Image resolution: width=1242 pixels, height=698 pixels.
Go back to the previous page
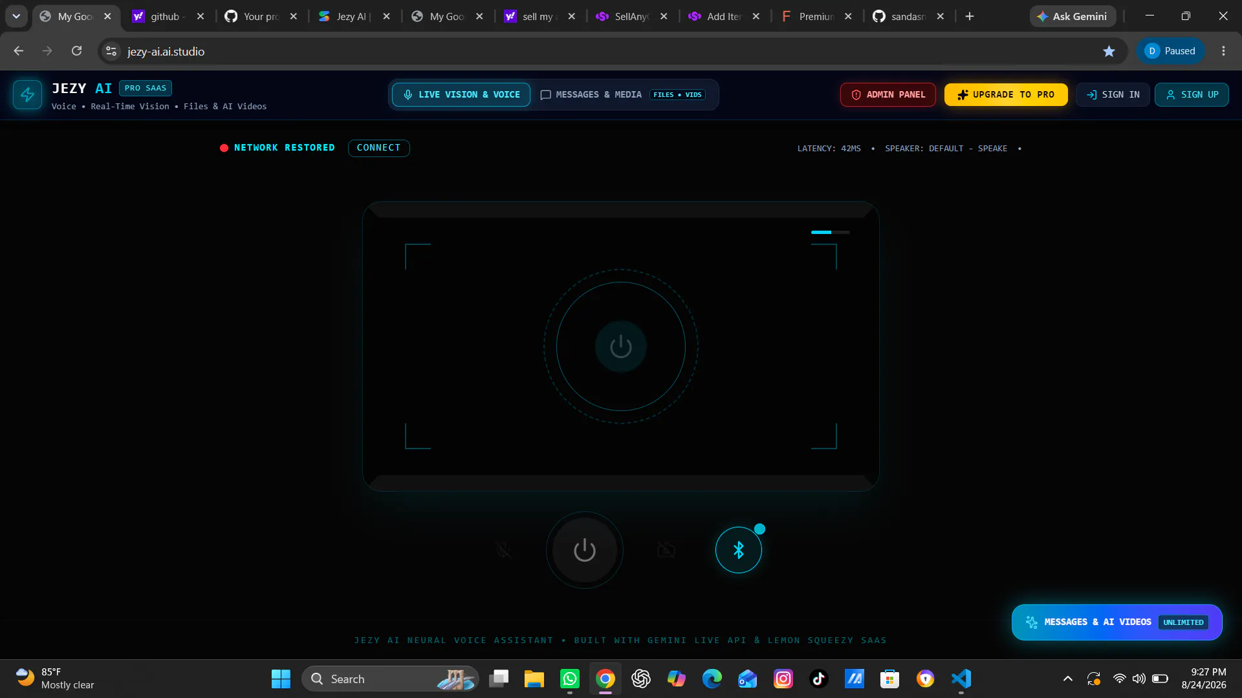(x=18, y=51)
